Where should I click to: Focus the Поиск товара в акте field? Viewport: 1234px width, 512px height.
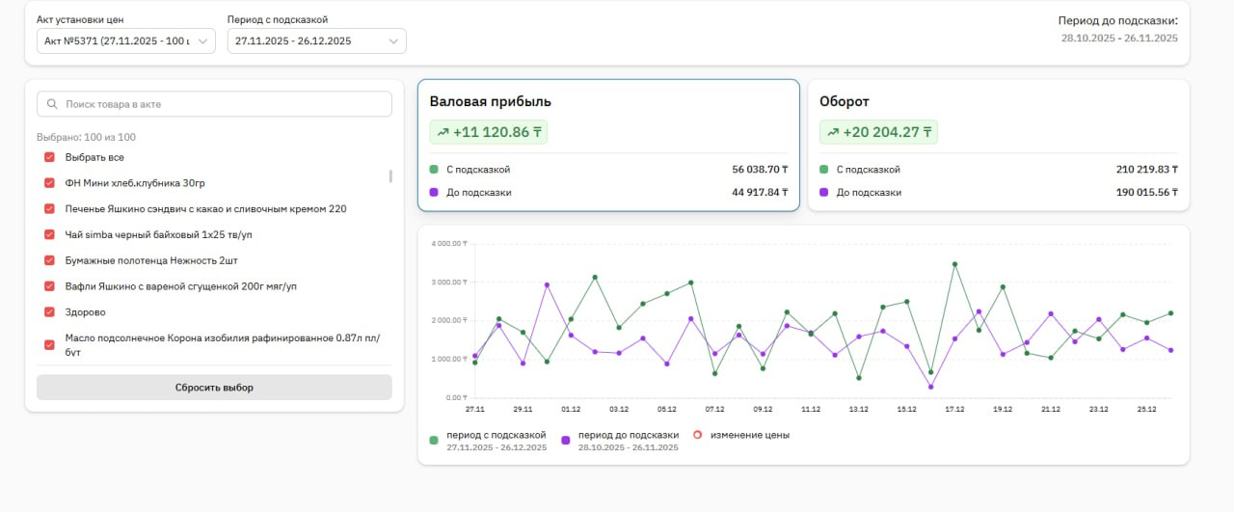(x=214, y=104)
